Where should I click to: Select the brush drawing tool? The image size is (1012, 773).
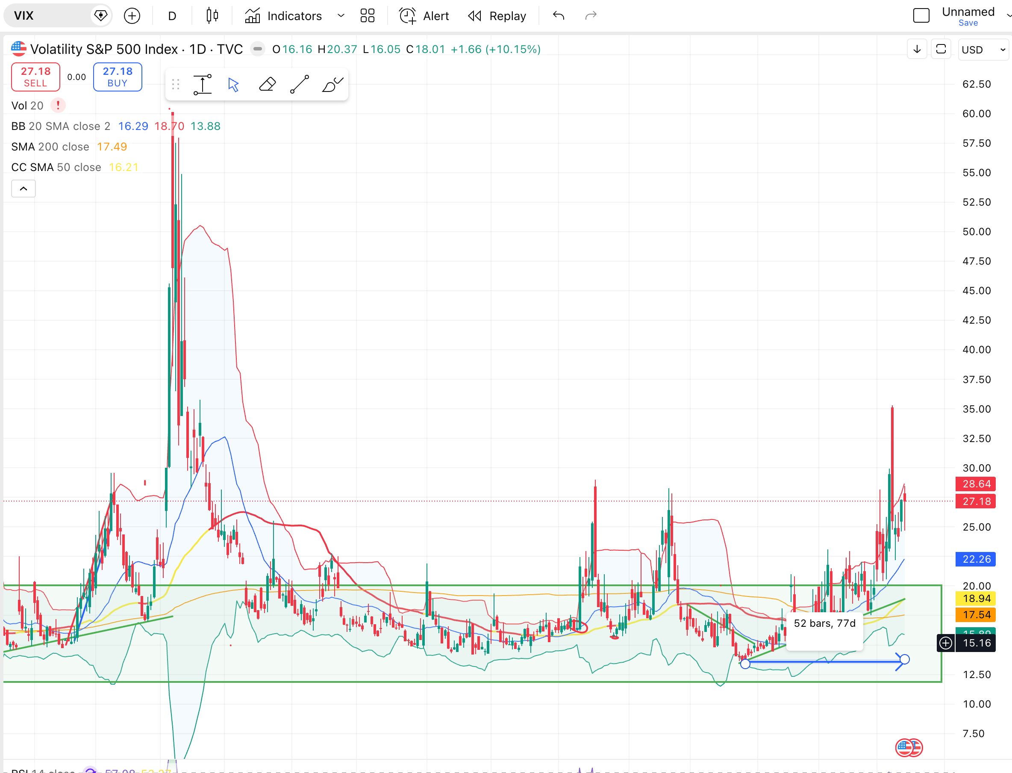(x=332, y=85)
